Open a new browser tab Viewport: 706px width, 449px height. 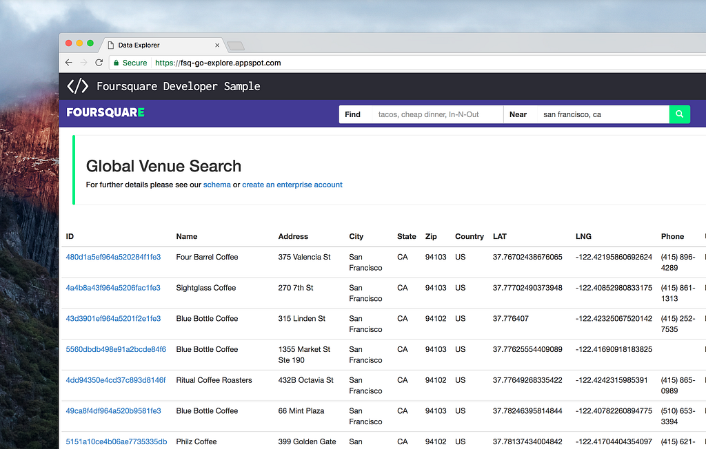coord(236,46)
